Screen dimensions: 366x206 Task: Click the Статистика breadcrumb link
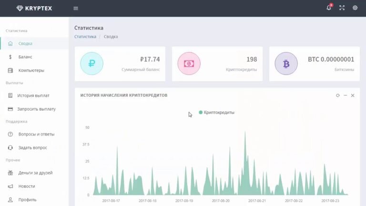point(85,36)
